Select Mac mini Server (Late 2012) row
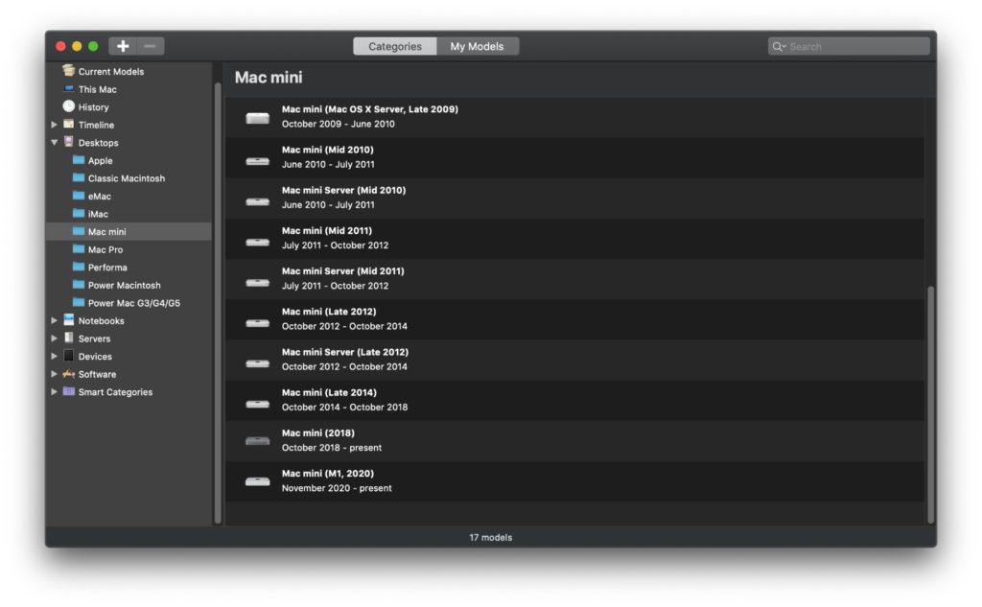The width and height of the screenshot is (982, 607). coord(575,360)
